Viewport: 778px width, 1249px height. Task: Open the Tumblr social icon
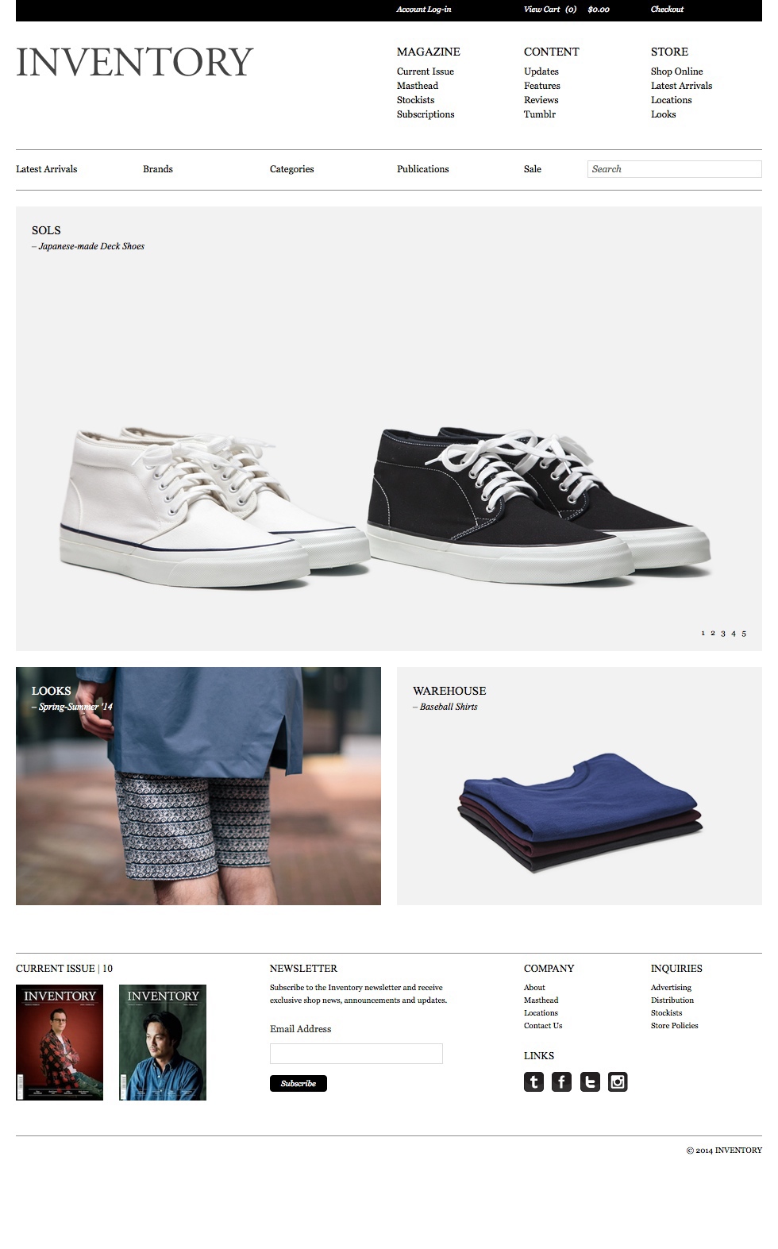(533, 1081)
